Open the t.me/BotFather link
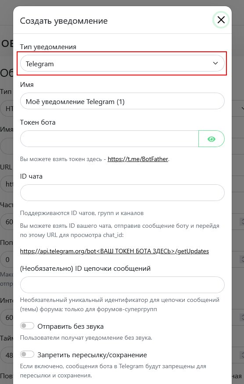244x384 pixels. [x=138, y=159]
